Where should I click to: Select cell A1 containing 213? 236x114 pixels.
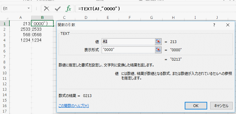[x=20, y=23]
